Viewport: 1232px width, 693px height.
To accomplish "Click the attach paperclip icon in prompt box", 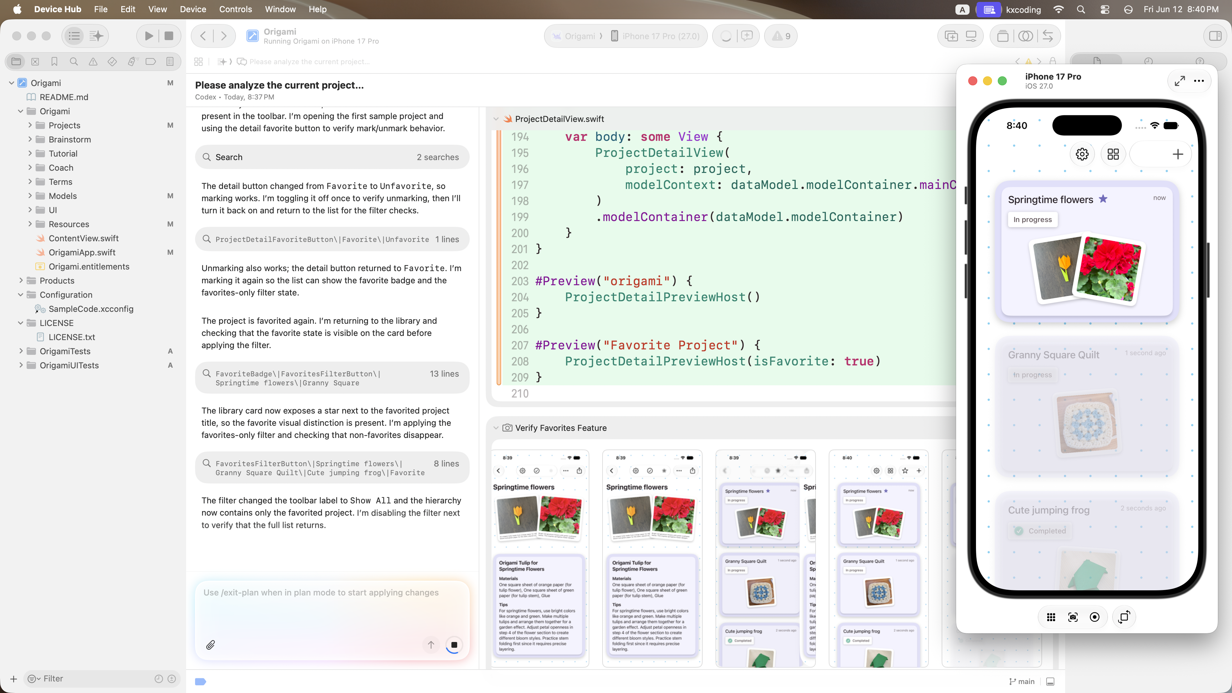I will 210,645.
